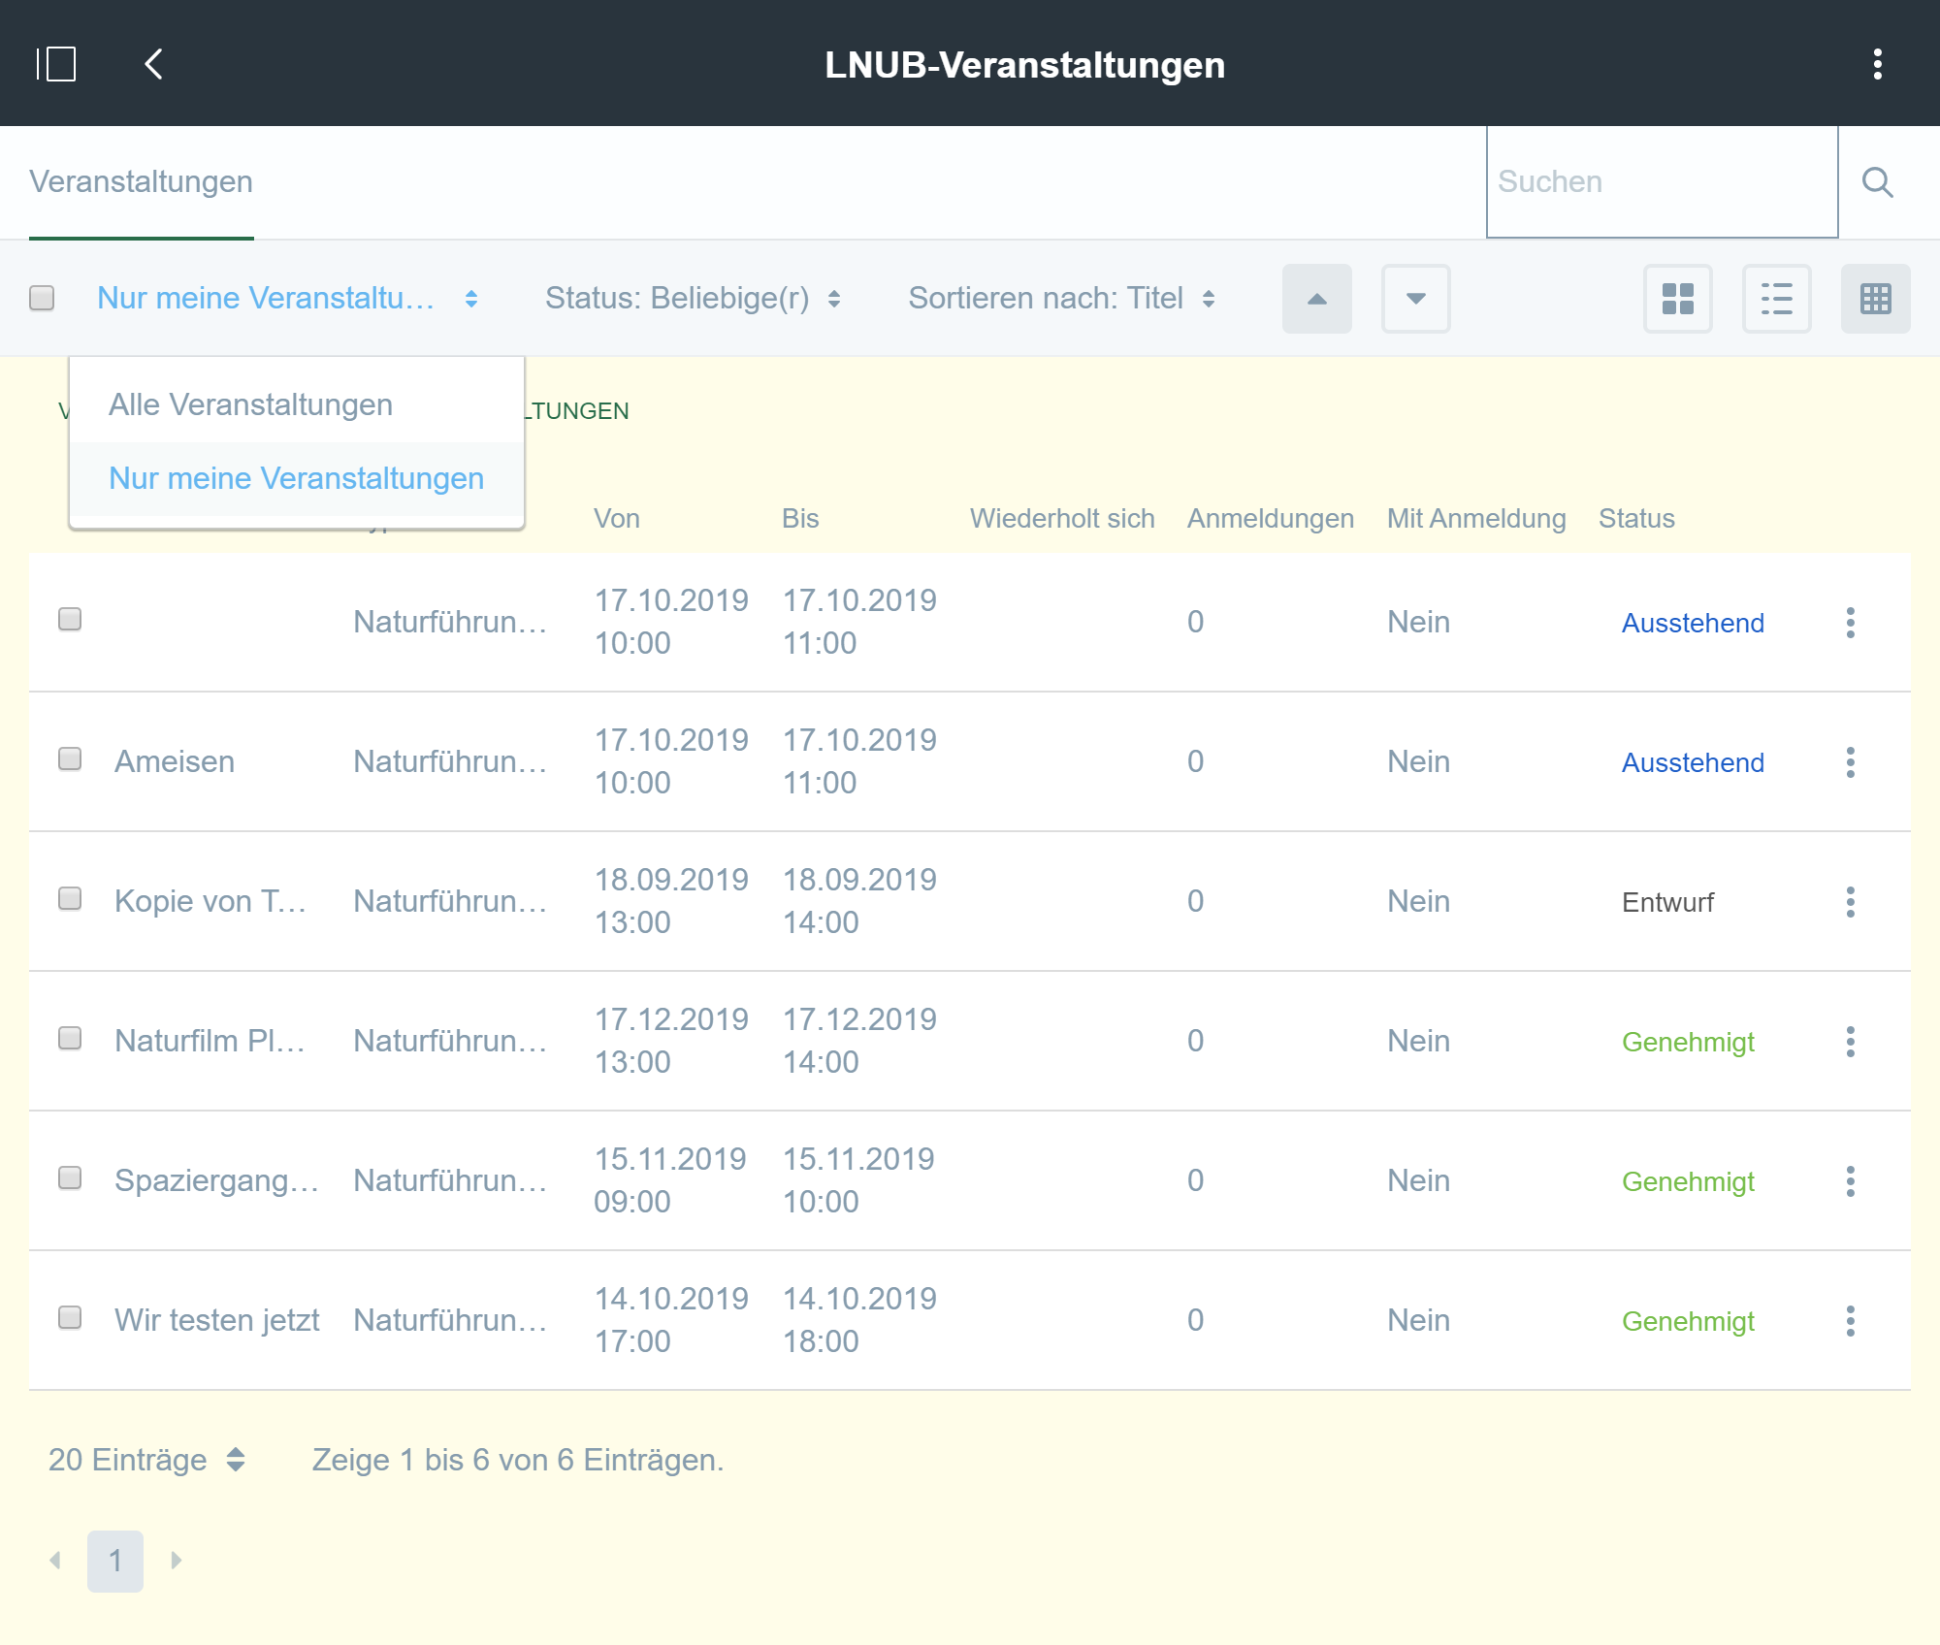
Task: Select the Wir testen jetzt checkbox
Action: click(x=70, y=1317)
